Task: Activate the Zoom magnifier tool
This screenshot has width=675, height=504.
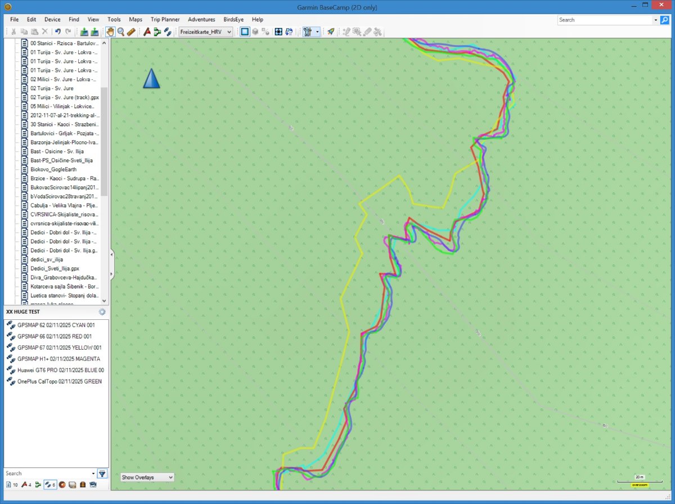Action: click(x=120, y=32)
